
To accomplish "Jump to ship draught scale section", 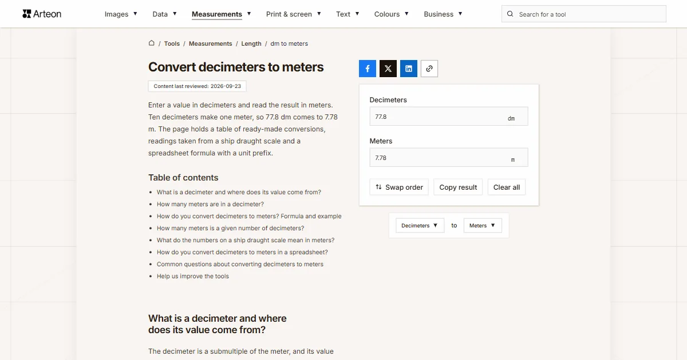I will tap(246, 240).
